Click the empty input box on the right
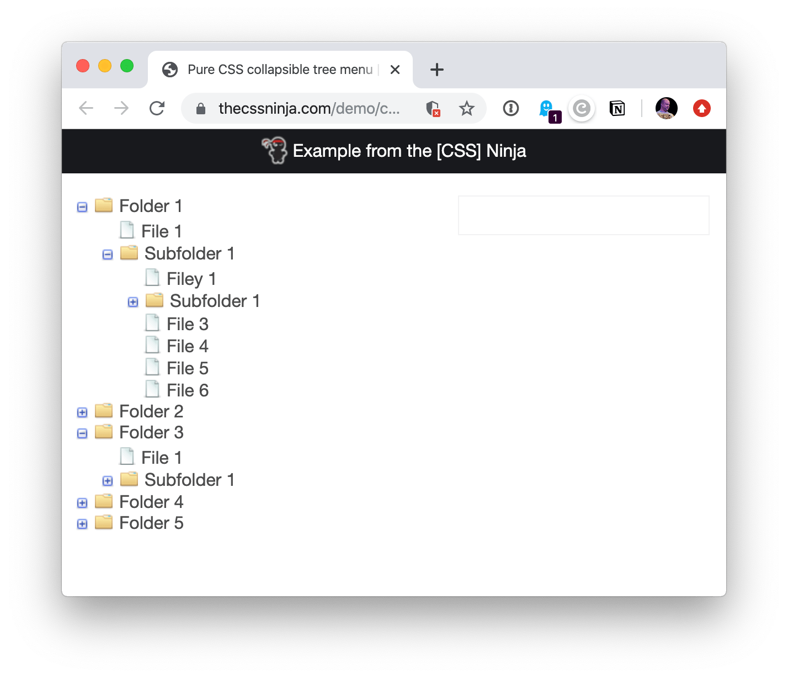This screenshot has width=788, height=678. [x=583, y=215]
